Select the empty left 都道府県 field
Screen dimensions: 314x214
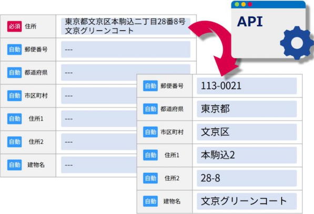(x=126, y=72)
